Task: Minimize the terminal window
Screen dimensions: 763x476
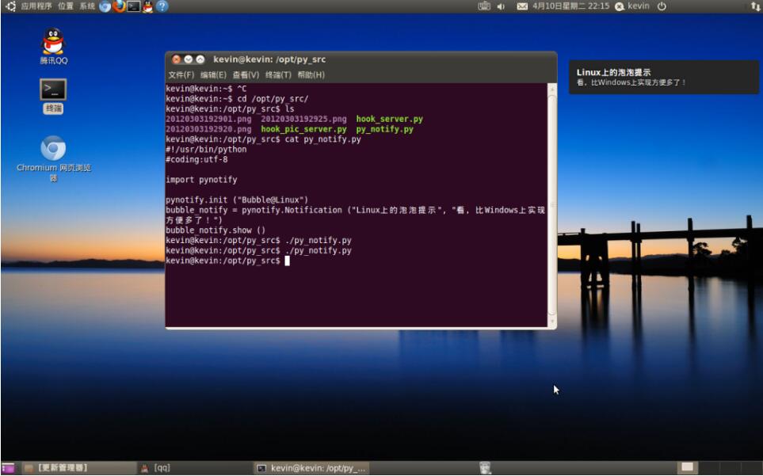Action: (189, 59)
